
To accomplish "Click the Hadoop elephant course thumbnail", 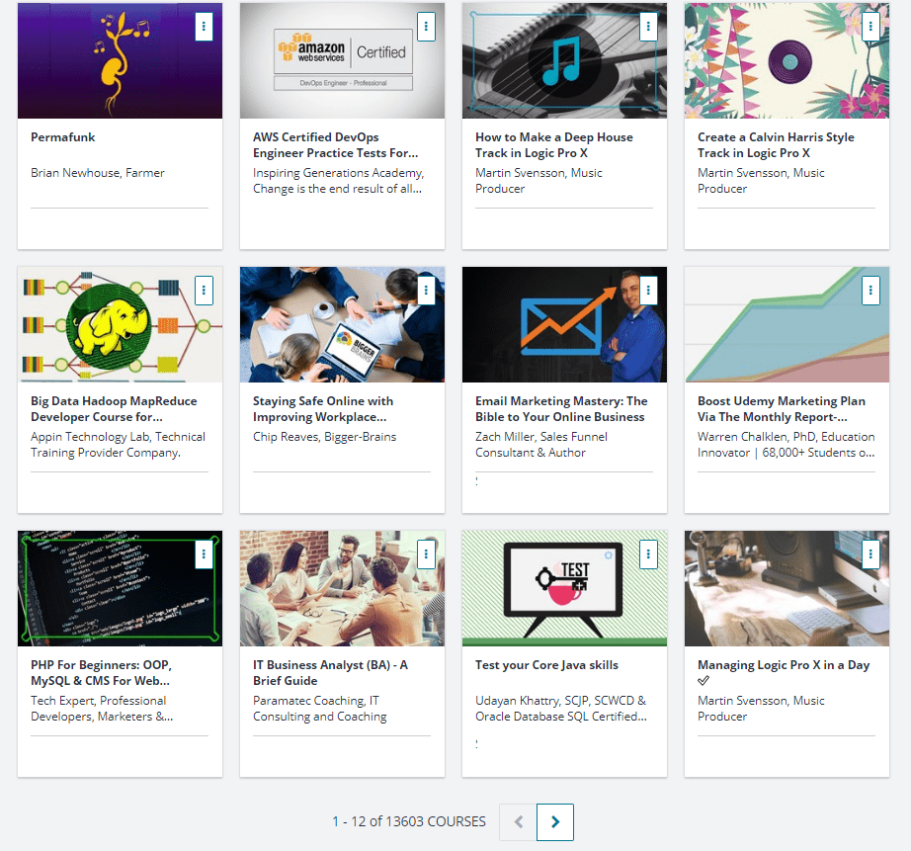I will click(x=120, y=325).
